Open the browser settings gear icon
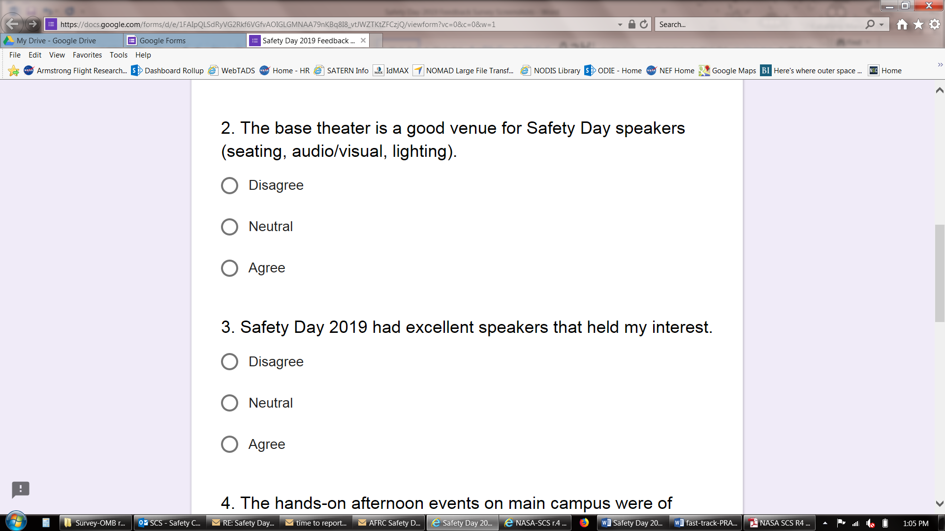 935,24
